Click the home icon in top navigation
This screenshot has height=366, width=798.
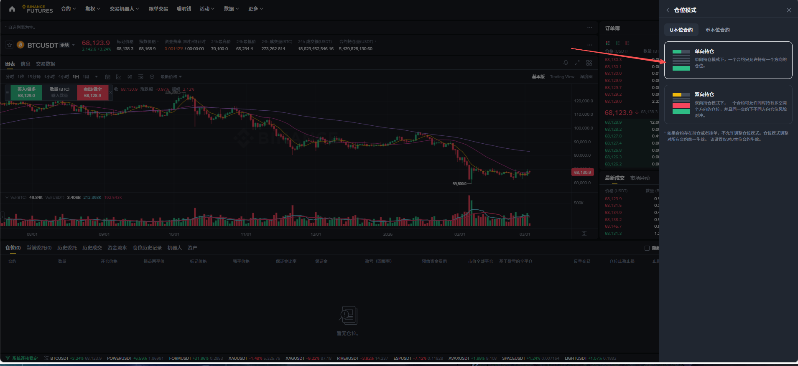(12, 9)
